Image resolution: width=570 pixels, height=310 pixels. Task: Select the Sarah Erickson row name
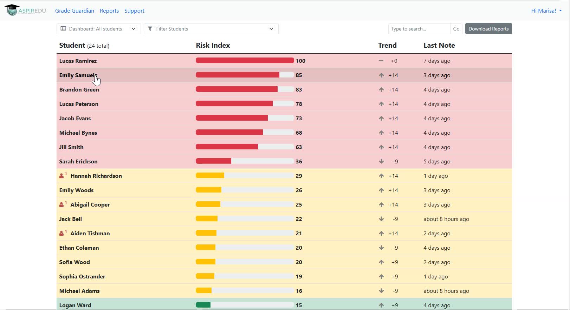pos(78,161)
